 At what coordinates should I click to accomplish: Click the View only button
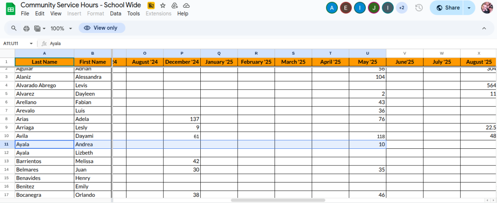(102, 28)
